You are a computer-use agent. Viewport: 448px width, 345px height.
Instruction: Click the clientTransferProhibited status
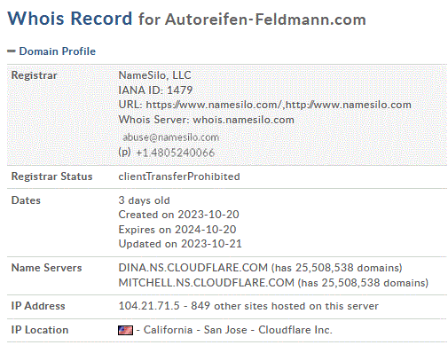pyautogui.click(x=179, y=176)
